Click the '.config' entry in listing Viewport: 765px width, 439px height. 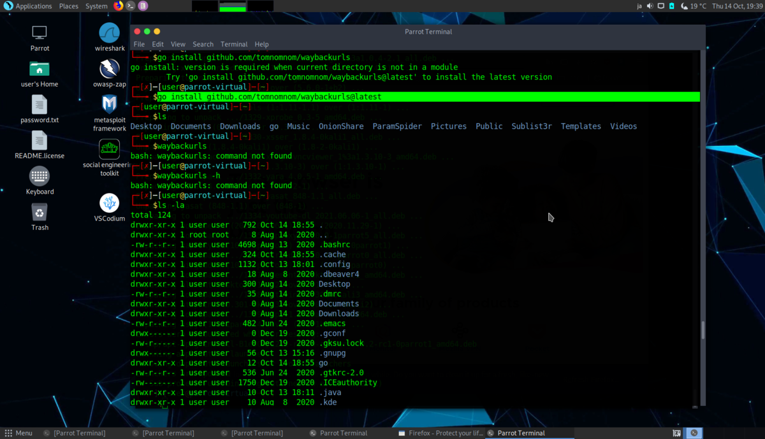point(335,264)
